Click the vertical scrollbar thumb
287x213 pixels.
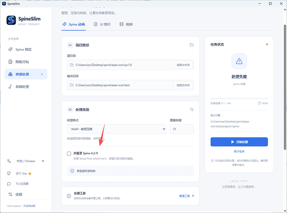click(x=285, y=87)
